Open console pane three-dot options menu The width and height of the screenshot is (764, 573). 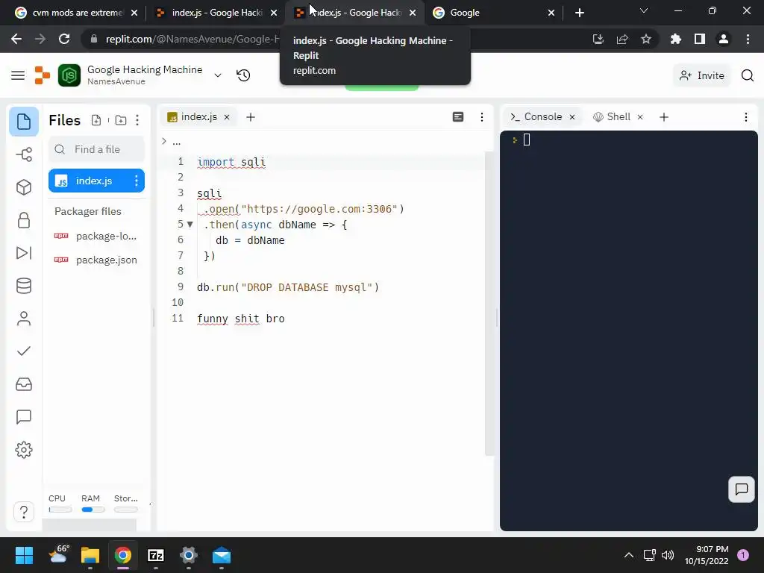745,117
